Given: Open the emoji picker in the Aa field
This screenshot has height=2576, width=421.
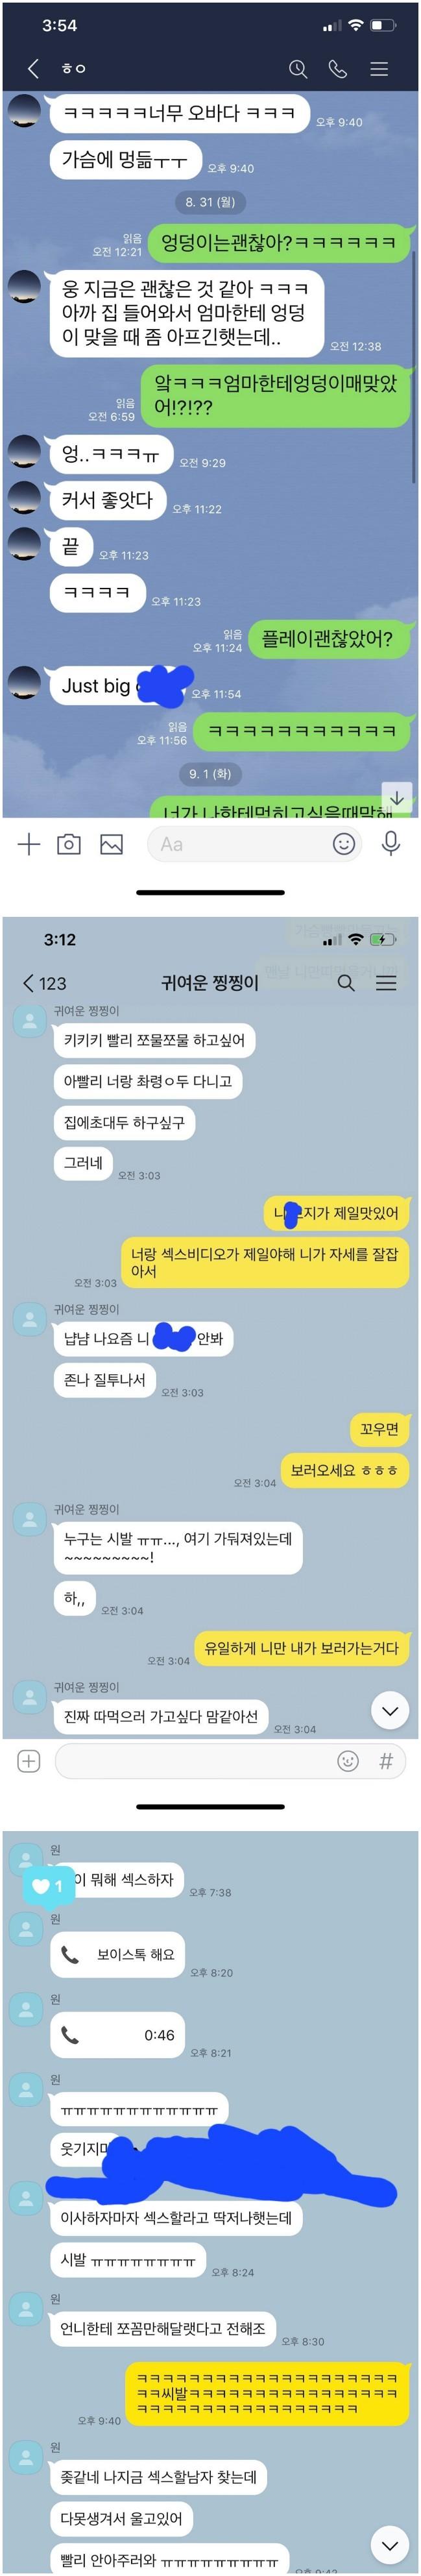Looking at the screenshot, I should (x=344, y=844).
